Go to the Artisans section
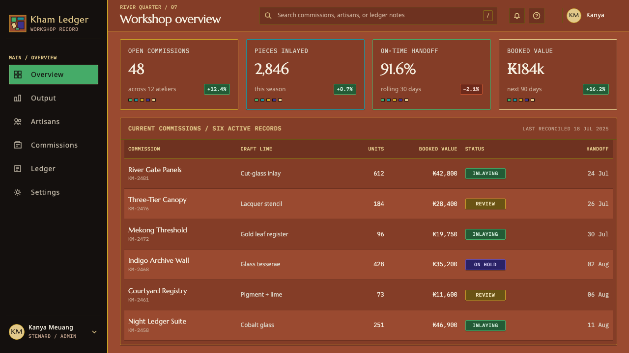The height and width of the screenshot is (353, 629). pos(54,122)
